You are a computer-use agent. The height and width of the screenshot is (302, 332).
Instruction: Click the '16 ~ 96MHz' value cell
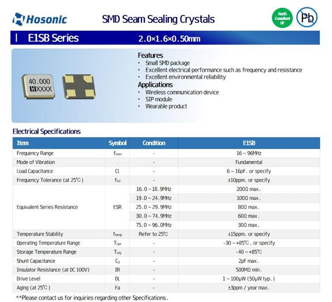[x=249, y=153]
